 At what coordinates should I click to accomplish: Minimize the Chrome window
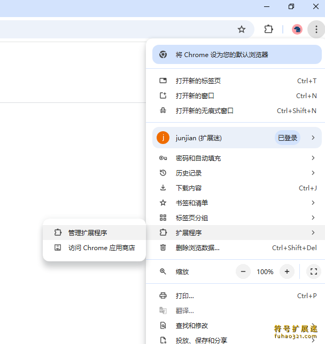pos(267,6)
